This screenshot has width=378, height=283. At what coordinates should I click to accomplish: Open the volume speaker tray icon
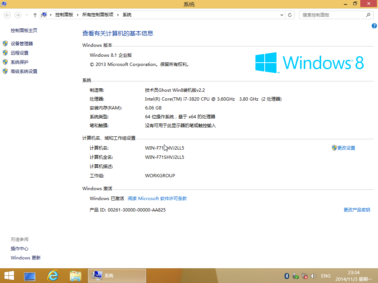[313, 276]
